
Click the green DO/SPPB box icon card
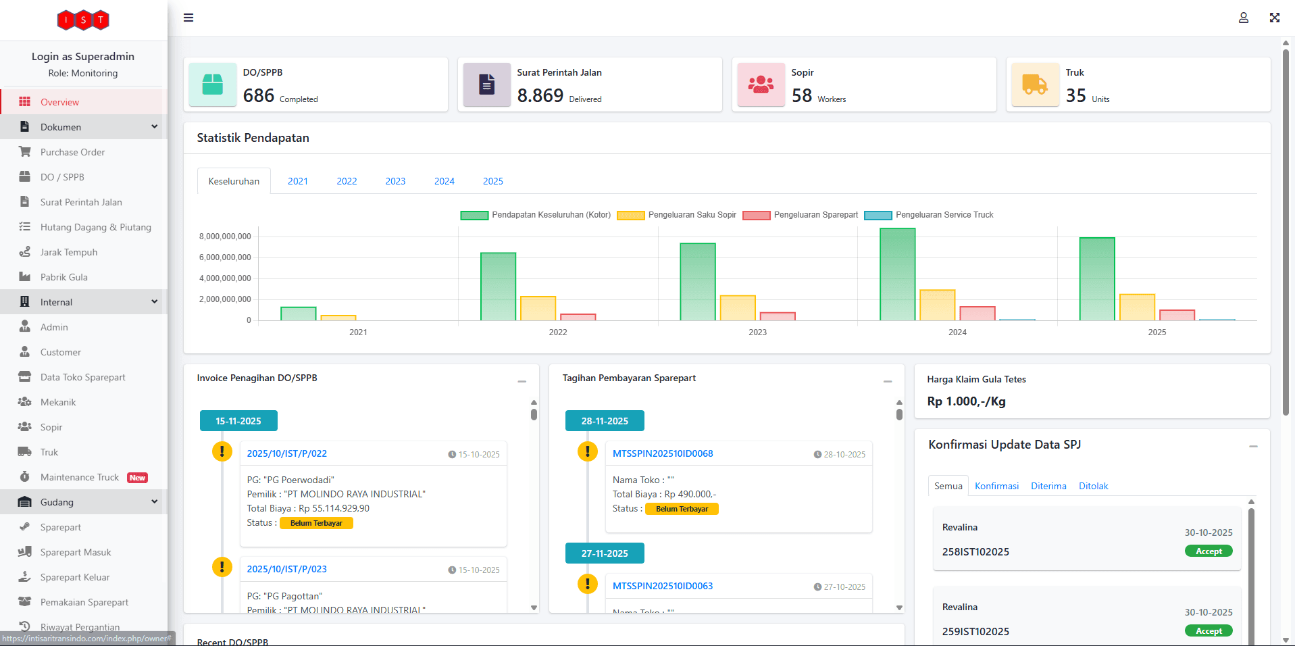coord(213,84)
